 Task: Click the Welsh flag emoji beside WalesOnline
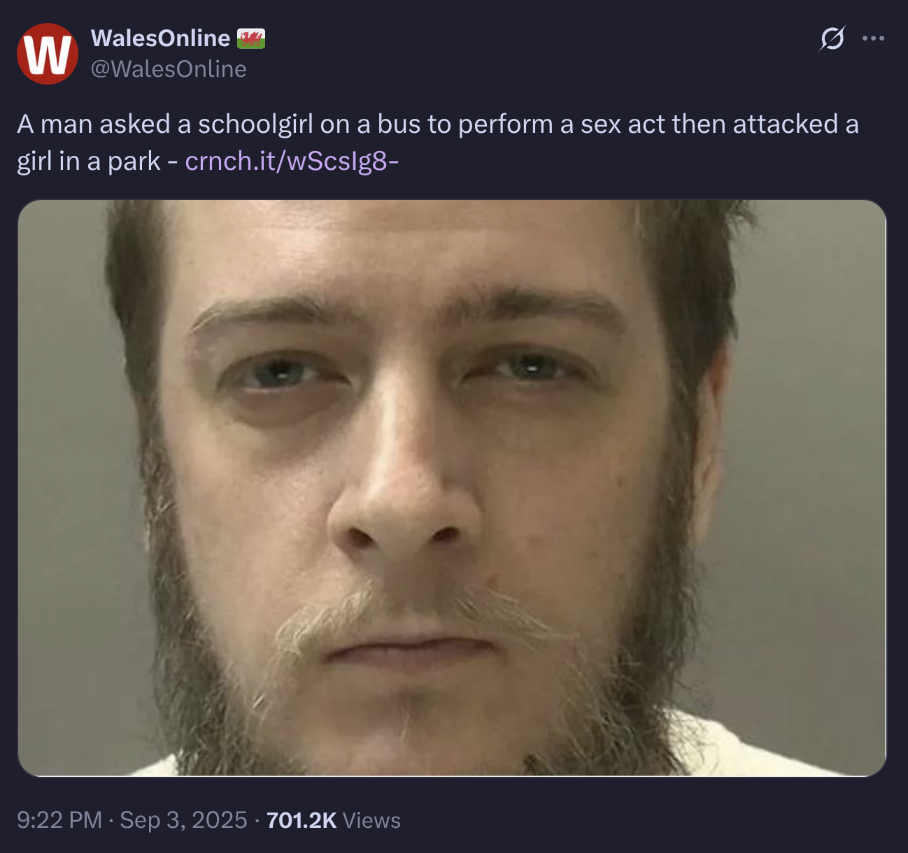click(251, 38)
